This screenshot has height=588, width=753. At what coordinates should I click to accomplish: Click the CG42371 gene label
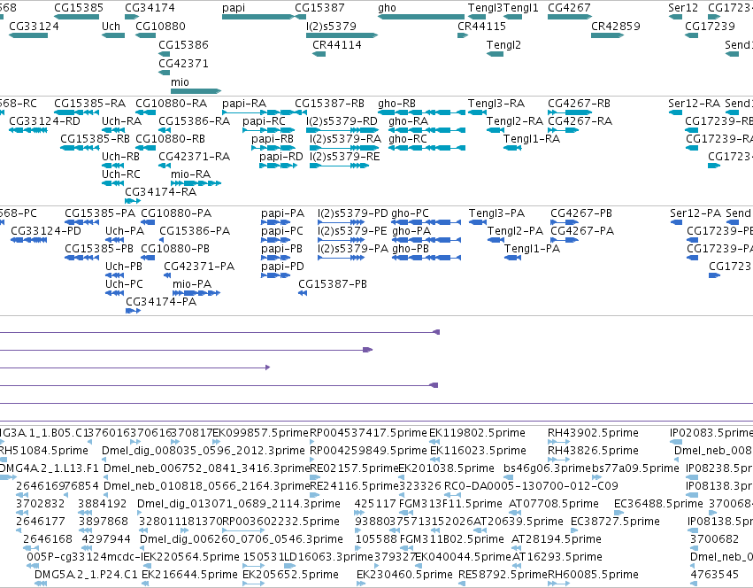(x=183, y=64)
